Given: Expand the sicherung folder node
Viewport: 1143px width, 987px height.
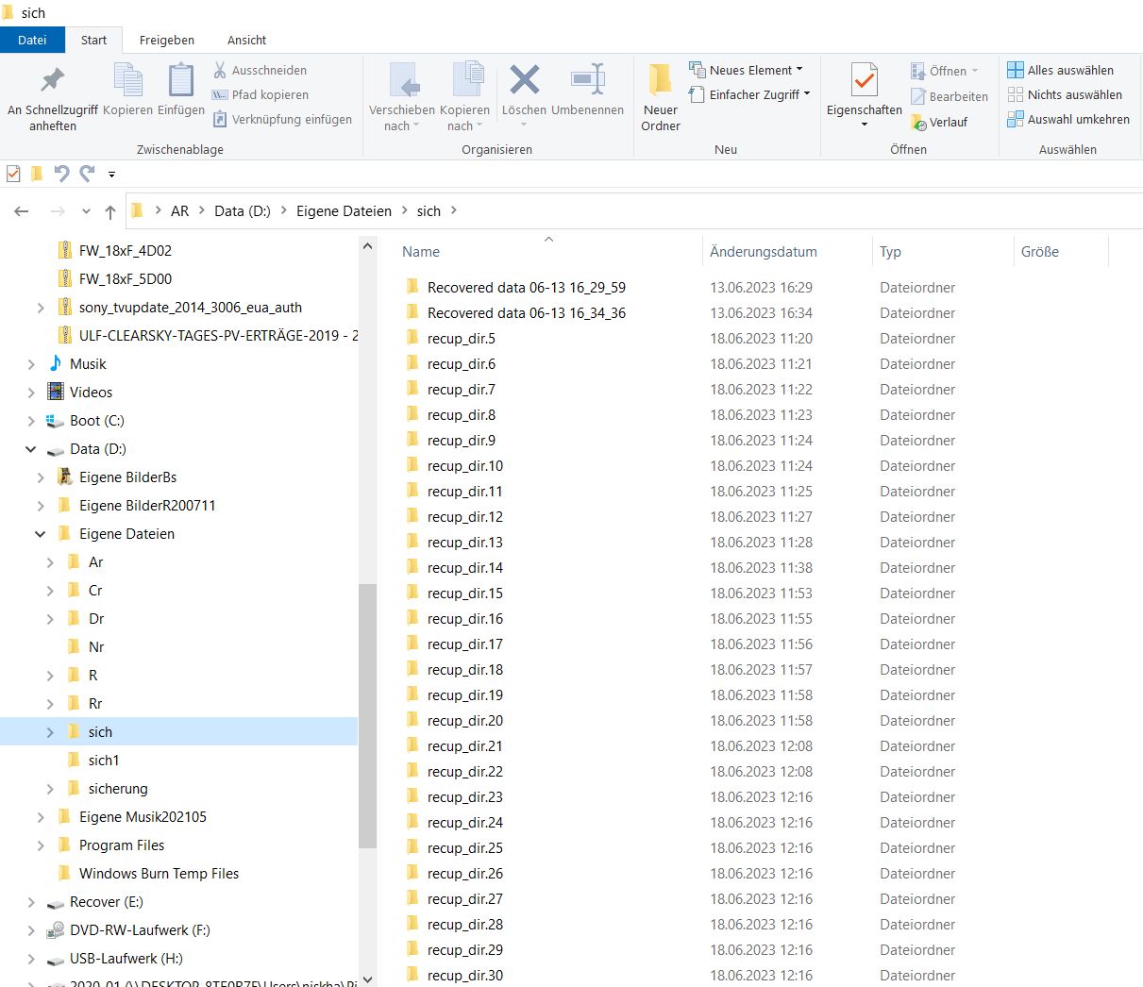Looking at the screenshot, I should [x=50, y=789].
